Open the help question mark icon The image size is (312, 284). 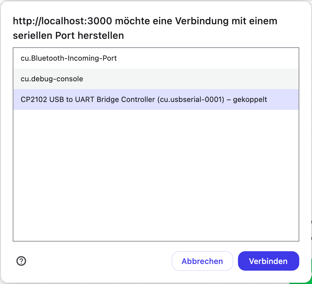[x=21, y=261]
